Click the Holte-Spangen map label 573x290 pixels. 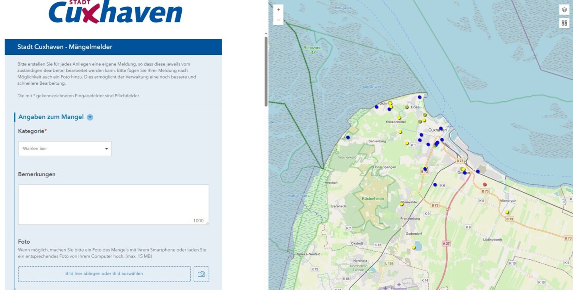tap(385, 167)
